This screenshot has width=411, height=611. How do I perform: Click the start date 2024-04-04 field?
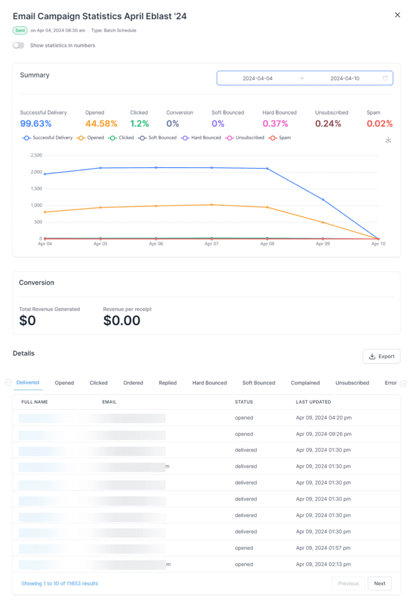[x=257, y=78]
